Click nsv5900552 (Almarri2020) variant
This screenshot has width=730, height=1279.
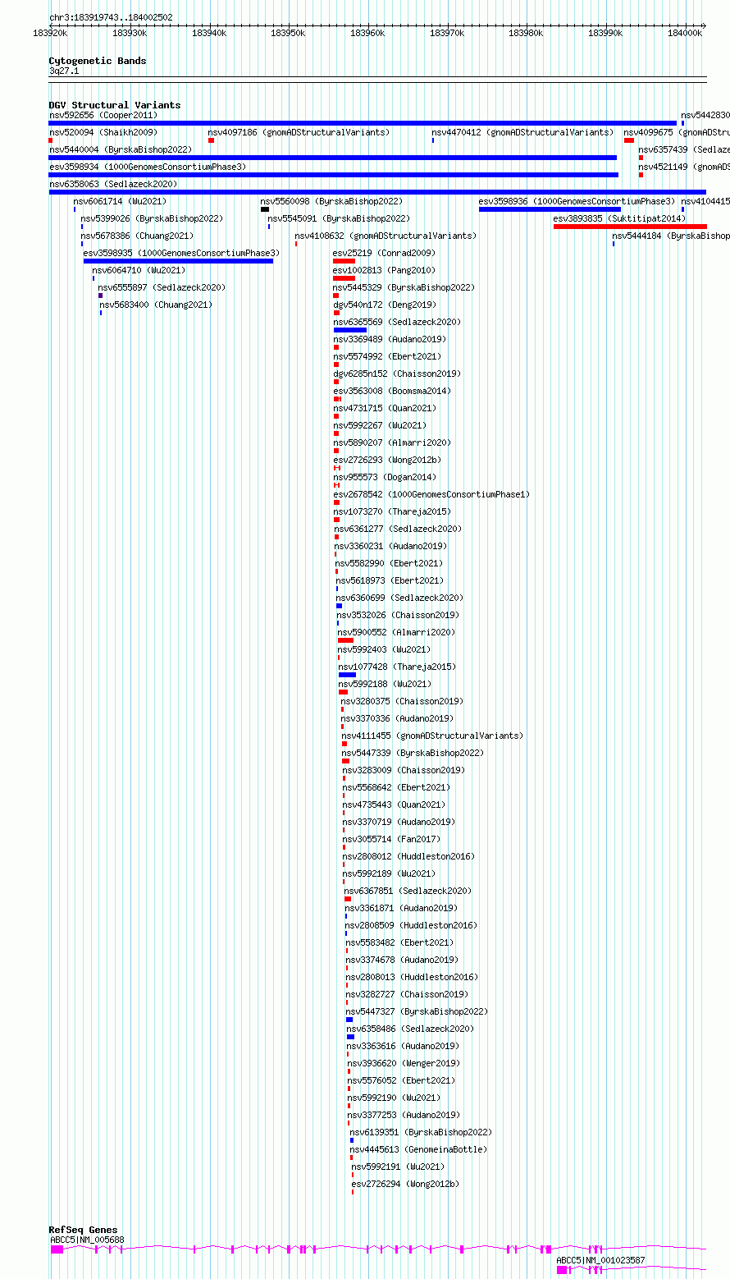[x=396, y=632]
